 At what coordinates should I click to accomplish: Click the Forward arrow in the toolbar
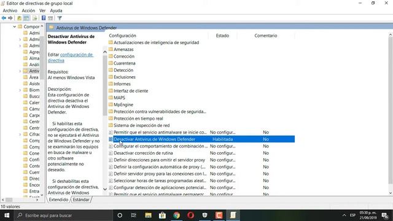10,18
